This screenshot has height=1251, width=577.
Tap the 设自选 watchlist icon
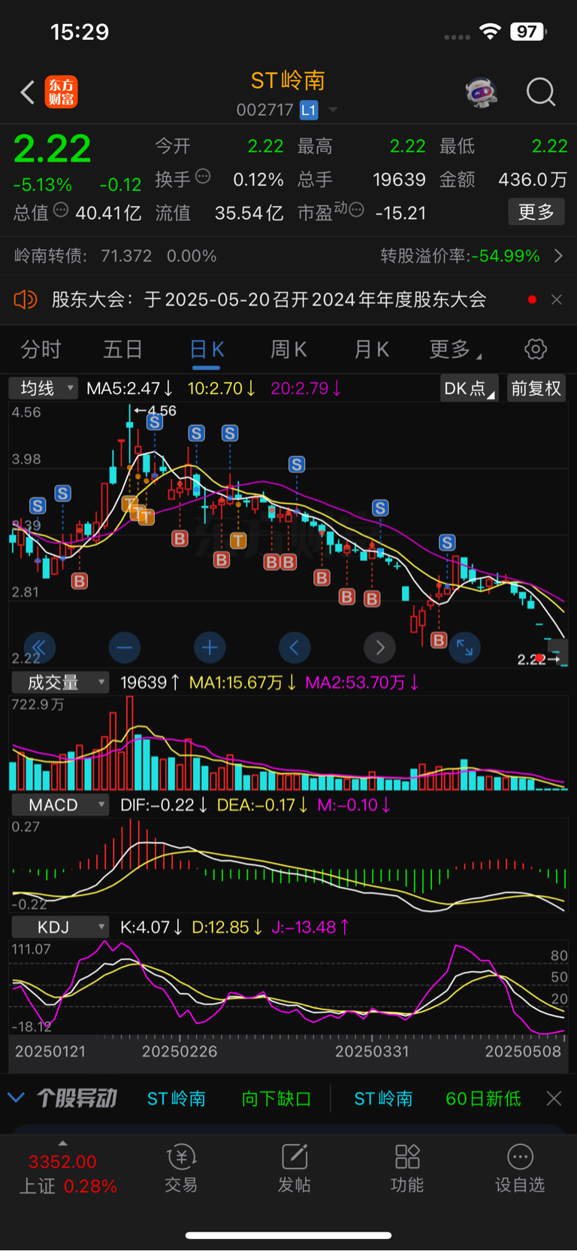[520, 1169]
